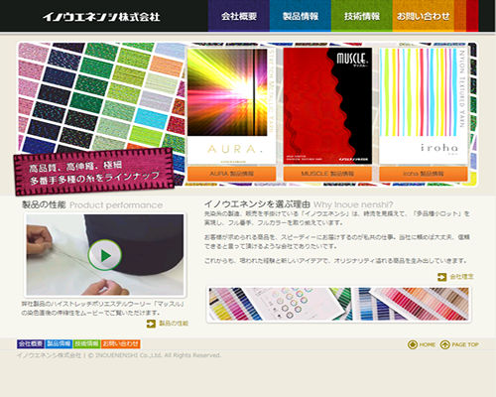
Task: Play the product performance video
Action: 105,255
